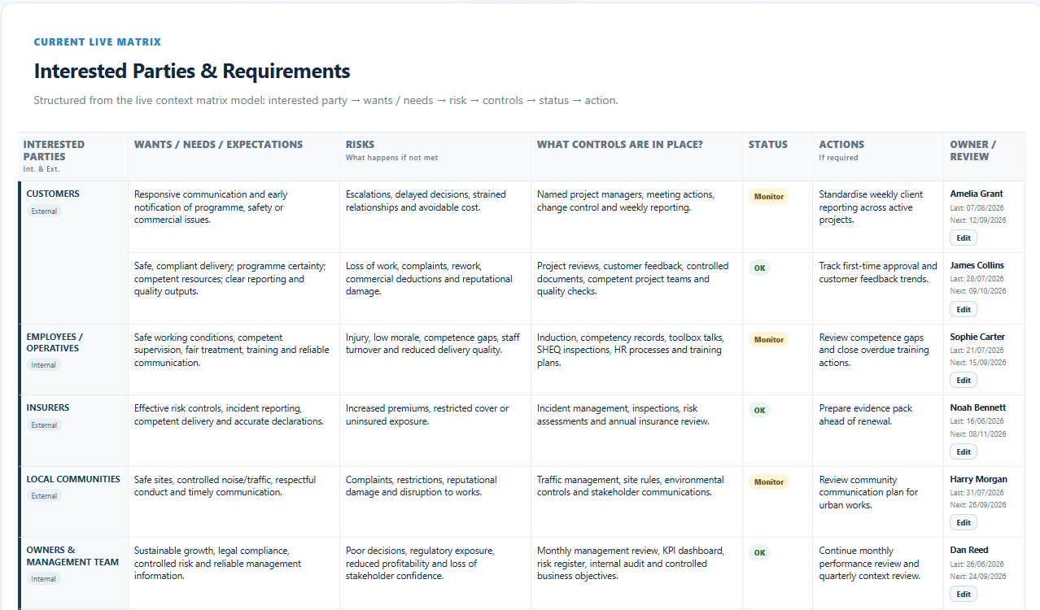Screen dimensions: 1040x610
Task: Click 'Standardise weekly client reporting' action text
Action: click(872, 207)
